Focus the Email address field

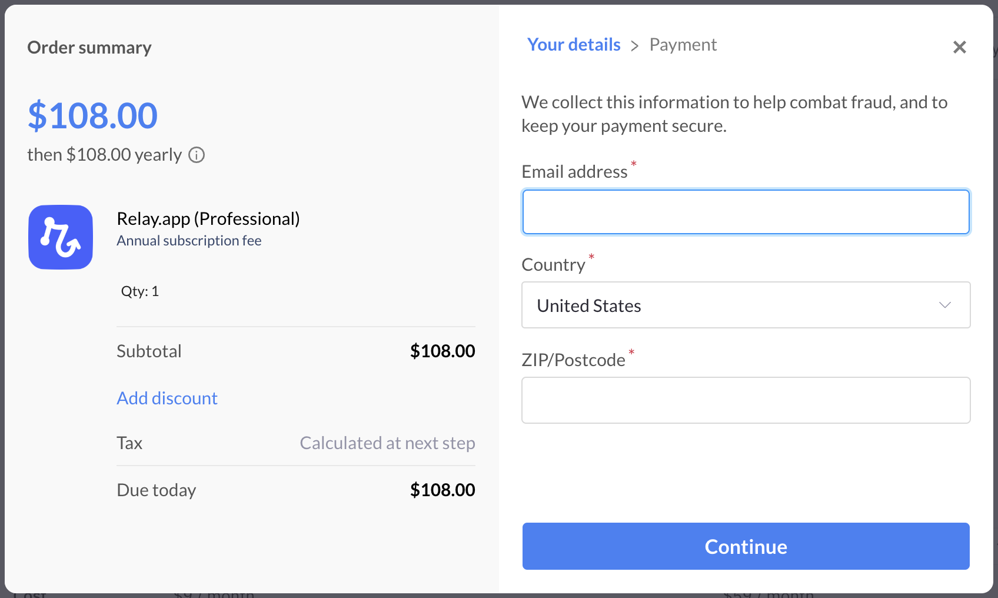tap(746, 212)
